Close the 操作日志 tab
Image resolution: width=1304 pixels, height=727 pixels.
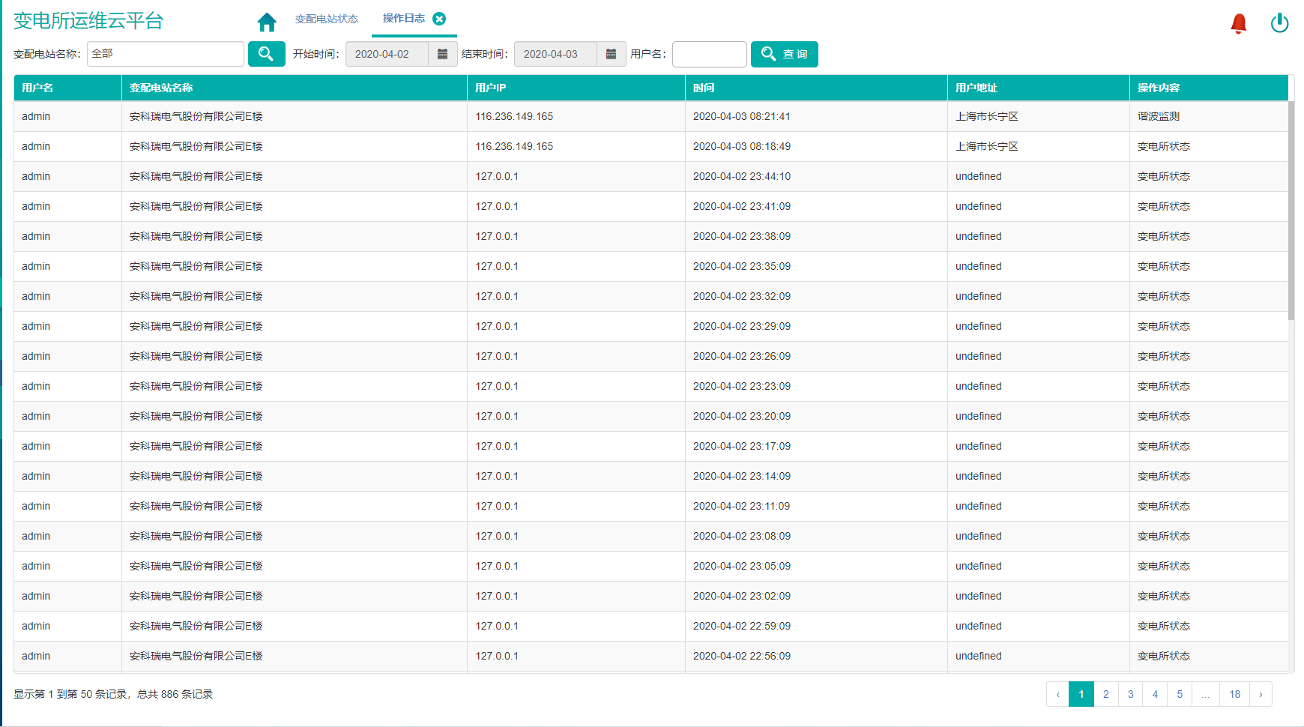click(x=439, y=19)
